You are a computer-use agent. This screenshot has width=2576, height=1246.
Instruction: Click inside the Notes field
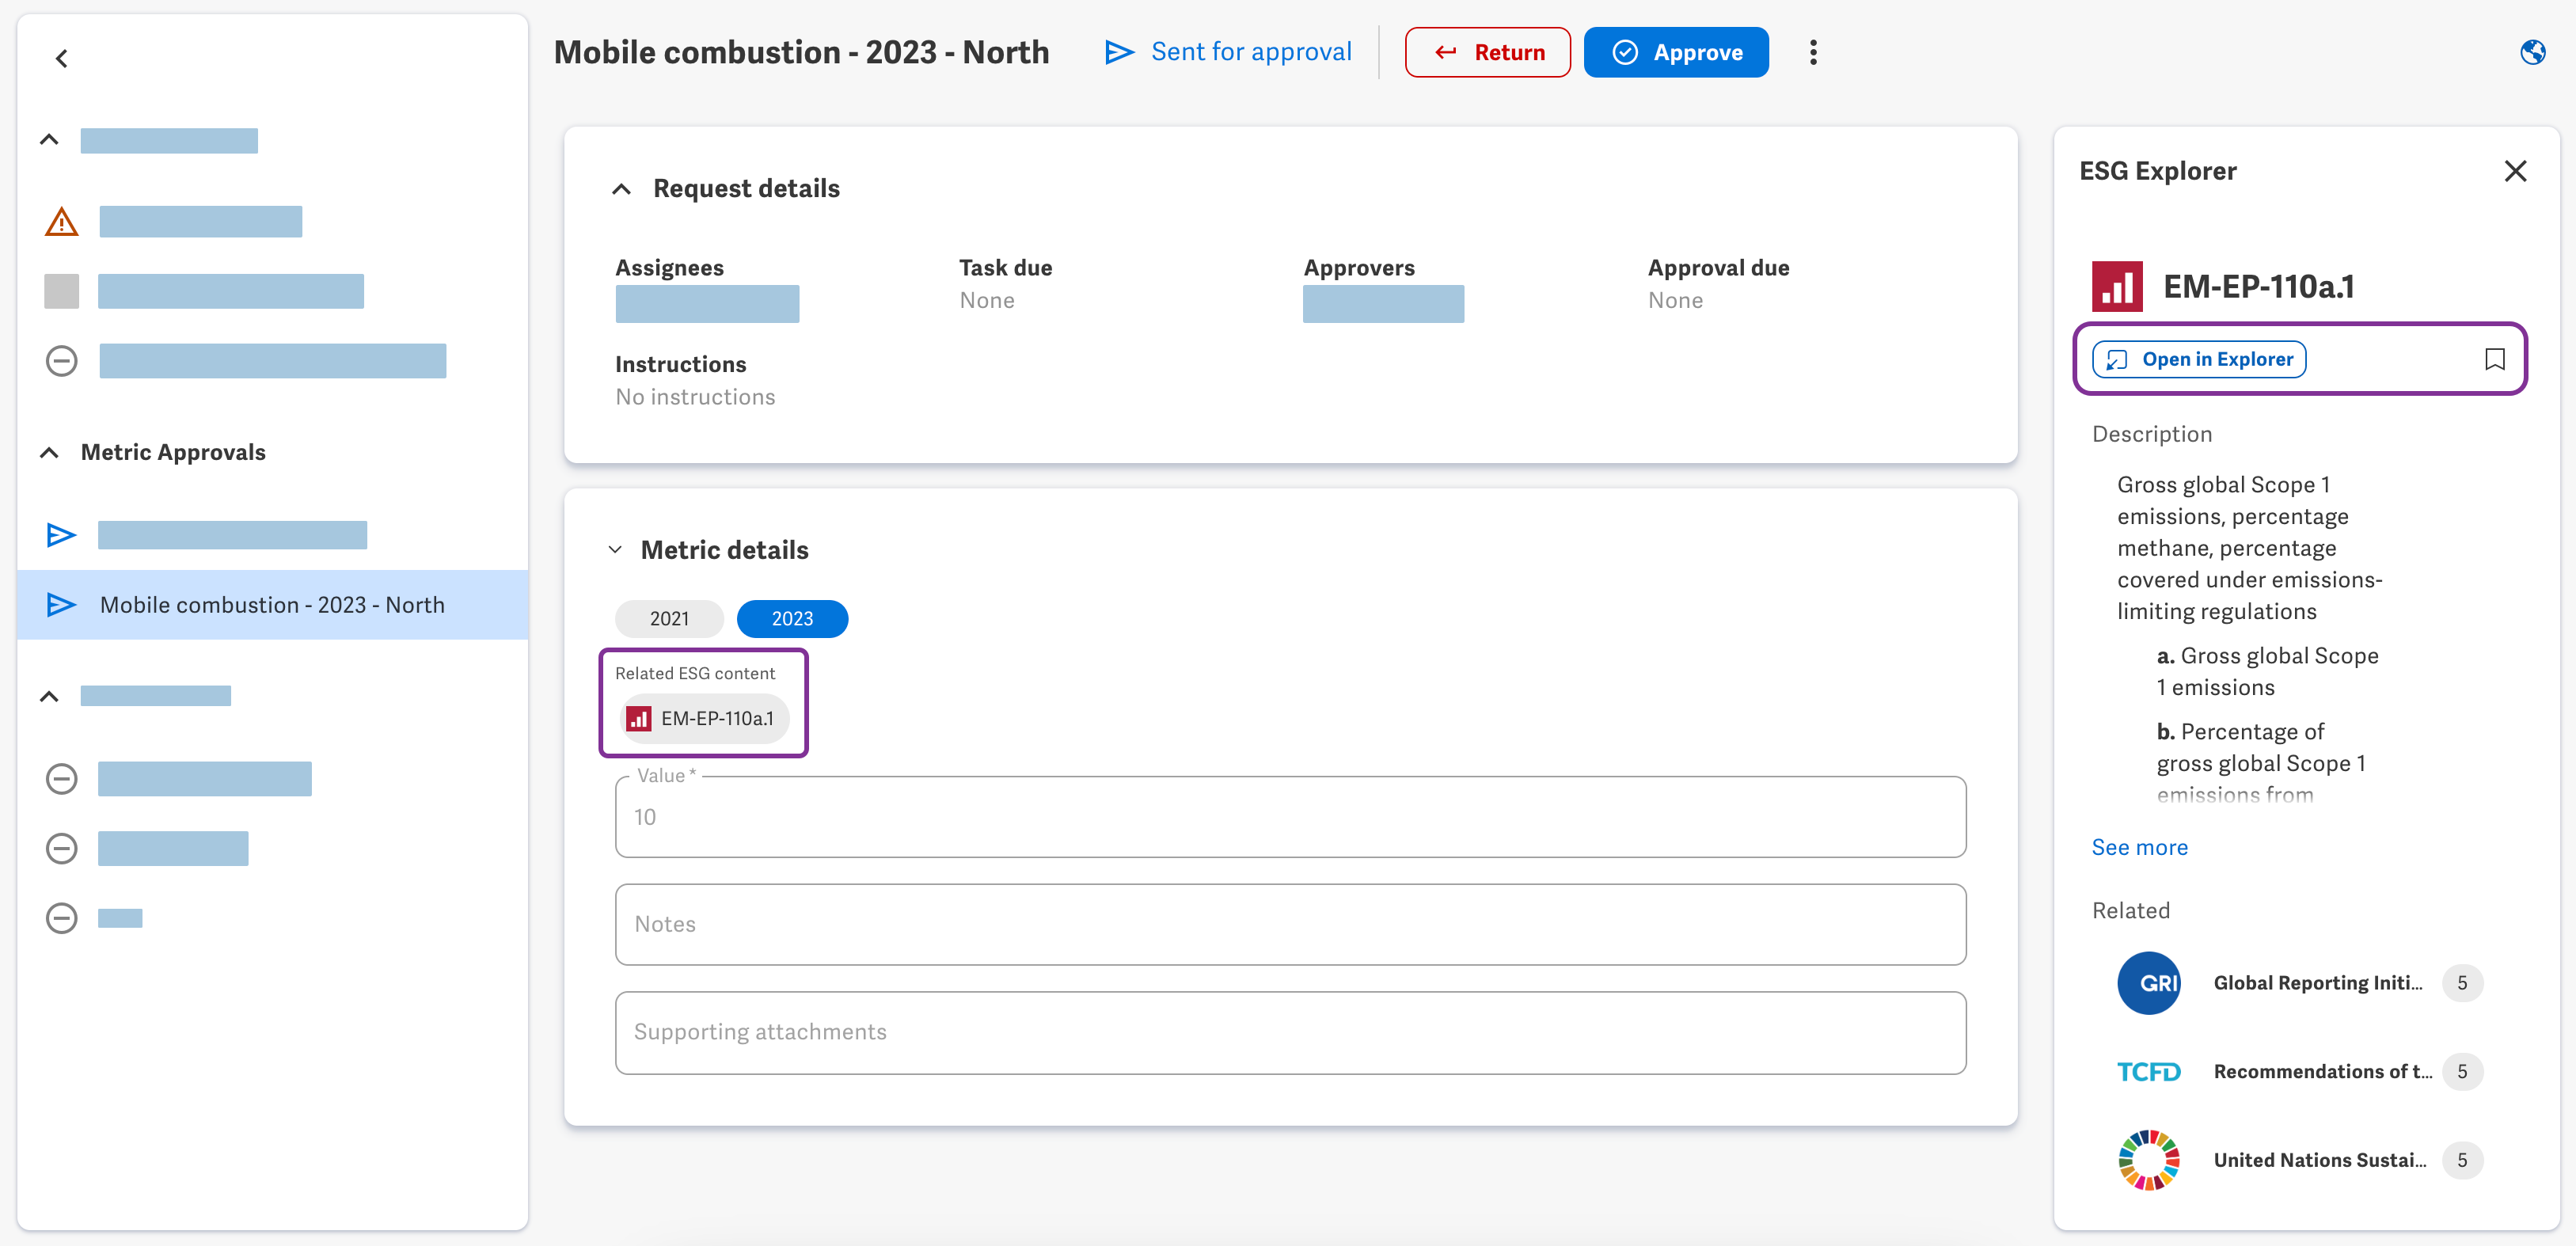point(1290,924)
